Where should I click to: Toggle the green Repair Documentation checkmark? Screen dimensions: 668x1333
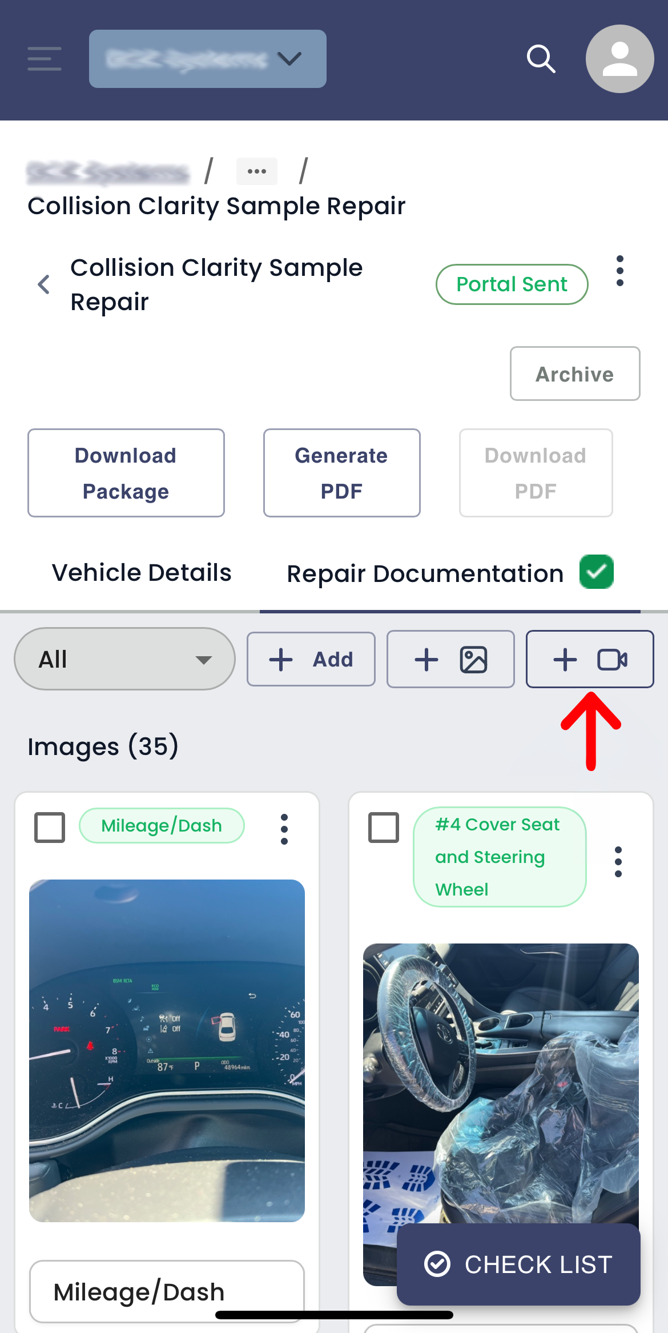coord(597,572)
